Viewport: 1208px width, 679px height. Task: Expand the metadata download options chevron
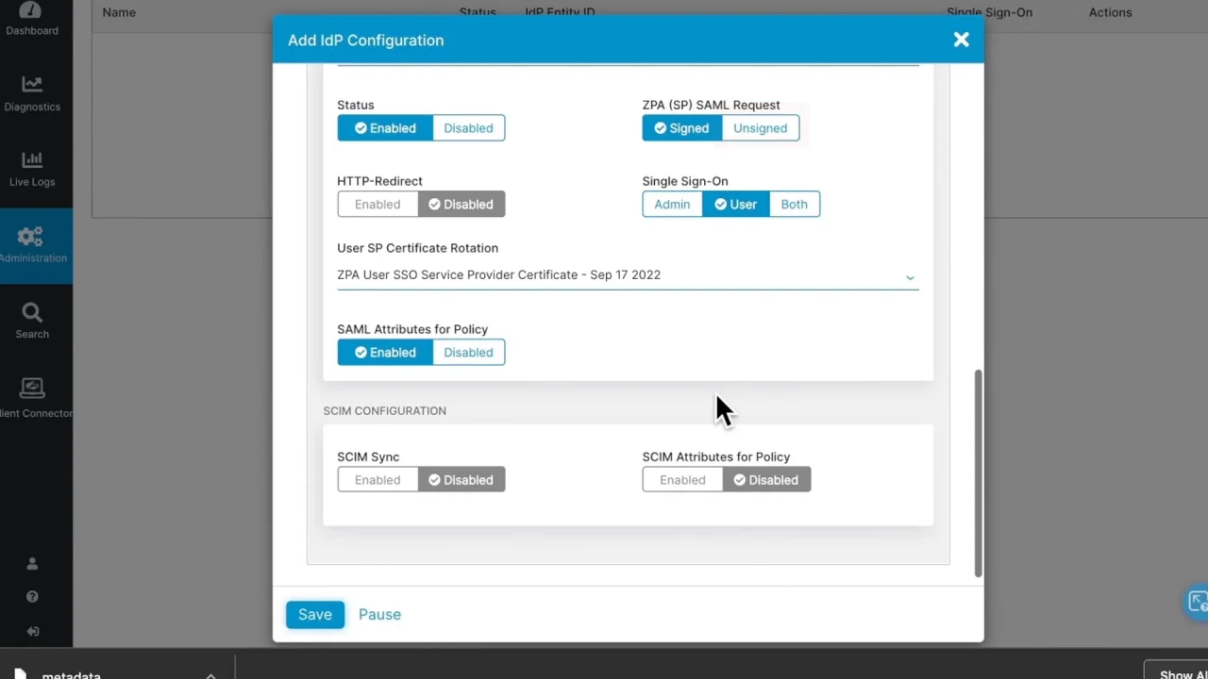coord(210,674)
